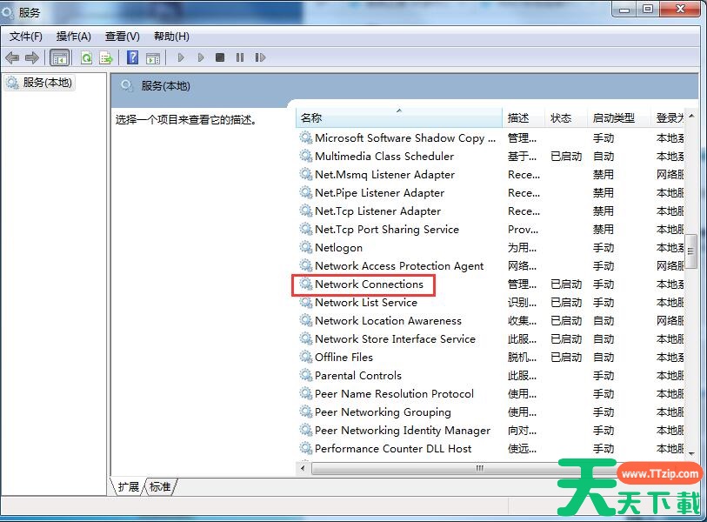Screen dimensions: 707x522
Task: Click gear icon beside Network Location Awareness
Action: tap(306, 320)
